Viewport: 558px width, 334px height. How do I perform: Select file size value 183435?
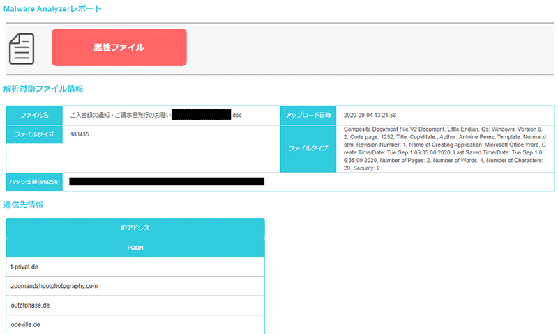(x=80, y=134)
